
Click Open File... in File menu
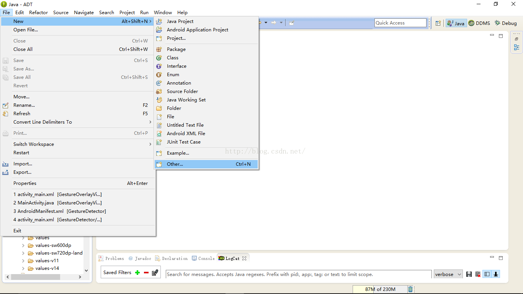pyautogui.click(x=77, y=30)
